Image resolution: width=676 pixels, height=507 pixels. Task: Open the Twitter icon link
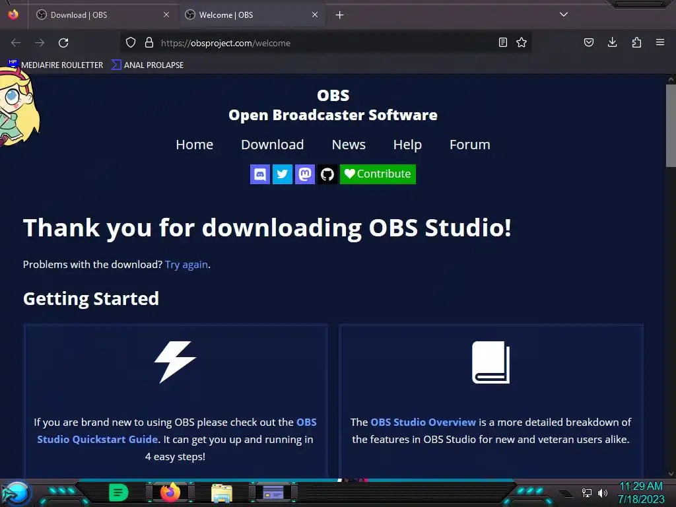coord(283,174)
